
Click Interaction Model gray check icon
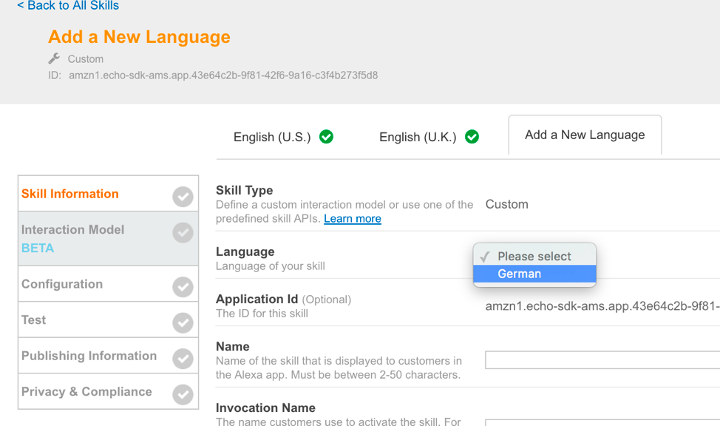tap(183, 233)
